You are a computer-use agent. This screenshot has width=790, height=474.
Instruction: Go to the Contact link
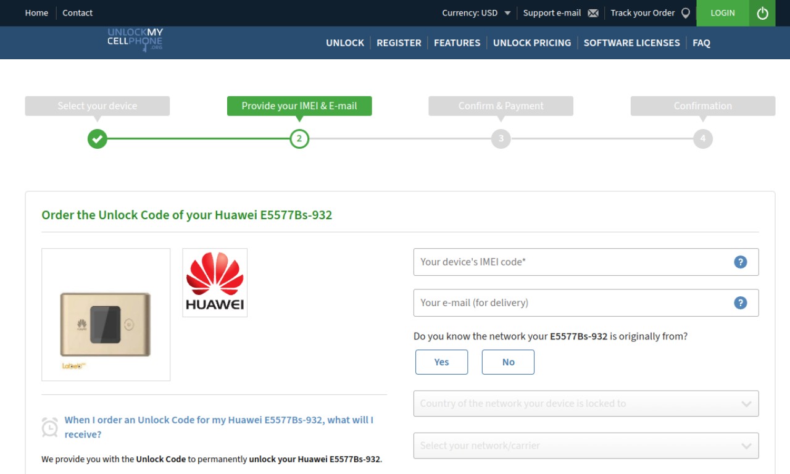click(x=78, y=13)
